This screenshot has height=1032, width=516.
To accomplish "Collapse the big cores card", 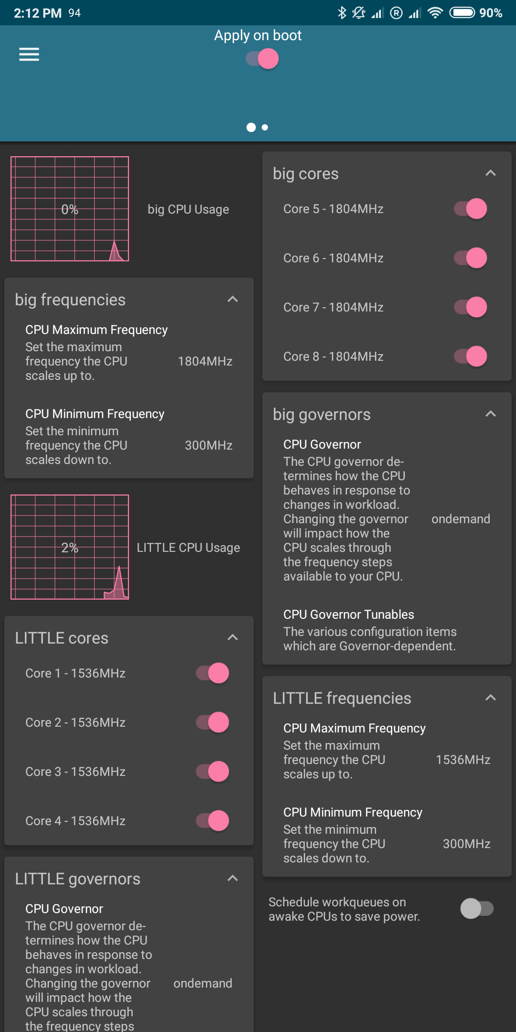I will click(x=491, y=173).
